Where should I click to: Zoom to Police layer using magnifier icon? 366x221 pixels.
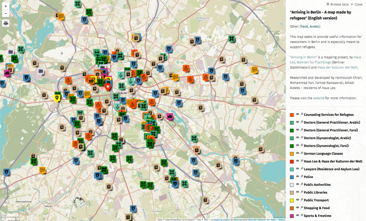[x=302, y=177]
